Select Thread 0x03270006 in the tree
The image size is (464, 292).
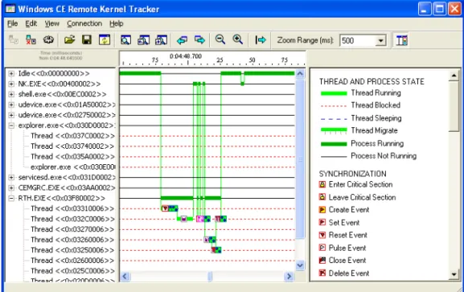click(x=72, y=229)
